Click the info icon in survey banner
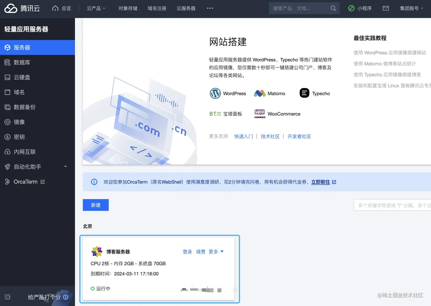The width and height of the screenshot is (431, 306). pos(94,182)
